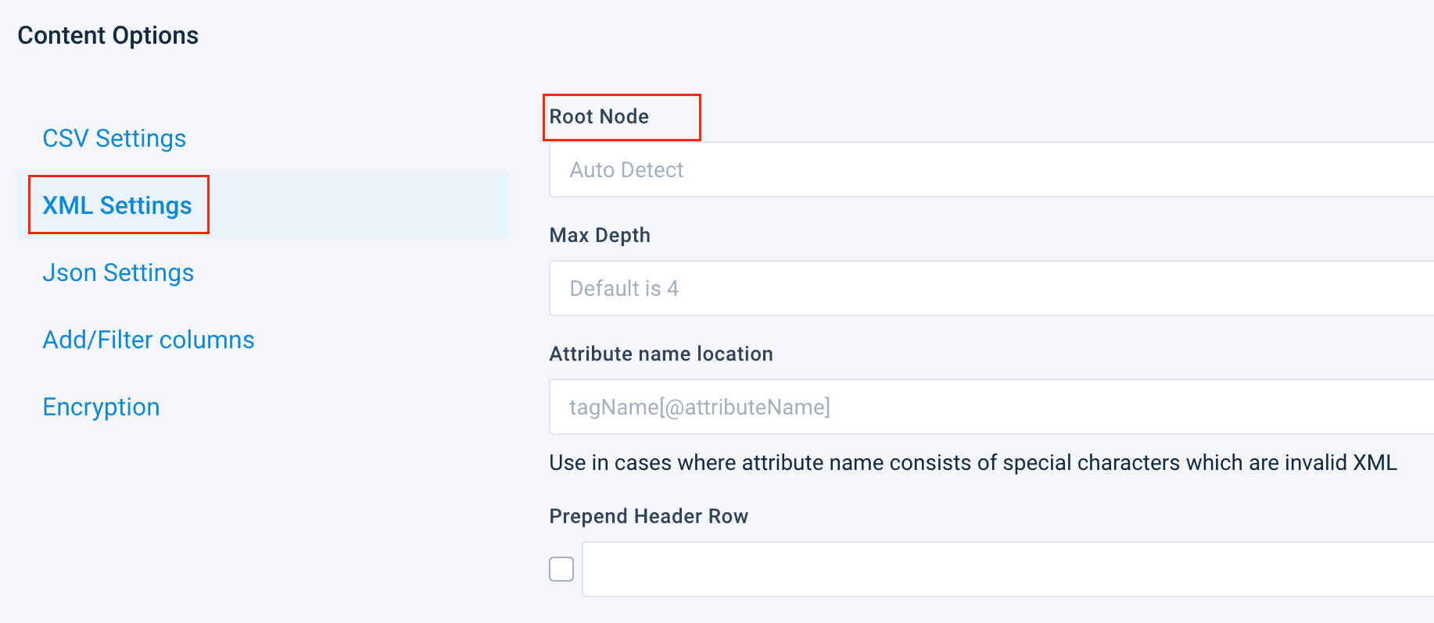Click the Content Options heading
Screen dimensions: 1434x623
[108, 35]
